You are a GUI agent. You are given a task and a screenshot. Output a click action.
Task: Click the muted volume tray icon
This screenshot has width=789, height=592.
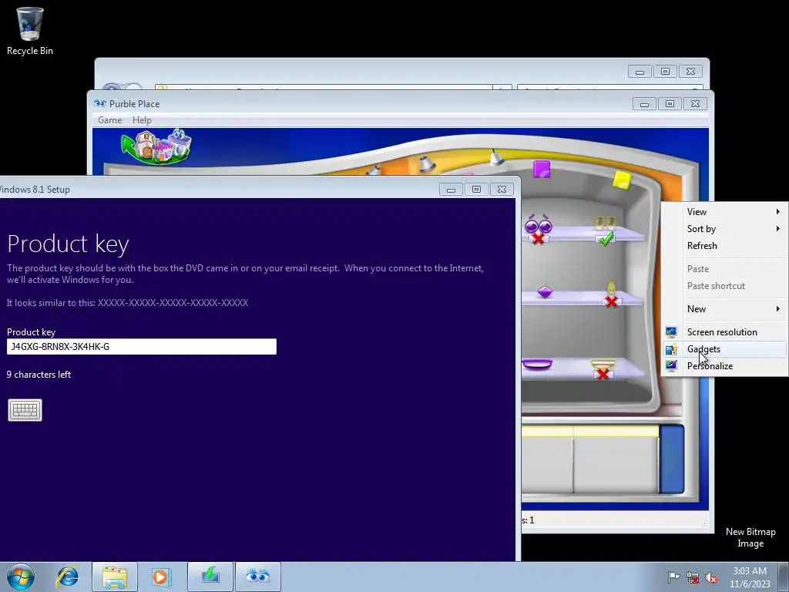[x=711, y=577]
